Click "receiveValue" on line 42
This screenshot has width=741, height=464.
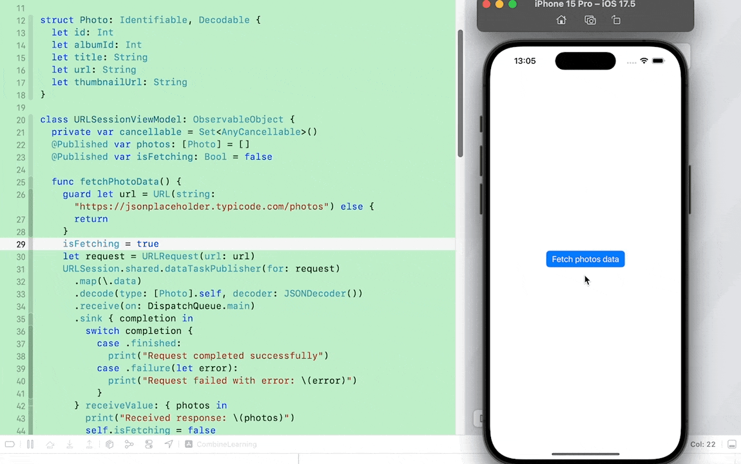(119, 405)
